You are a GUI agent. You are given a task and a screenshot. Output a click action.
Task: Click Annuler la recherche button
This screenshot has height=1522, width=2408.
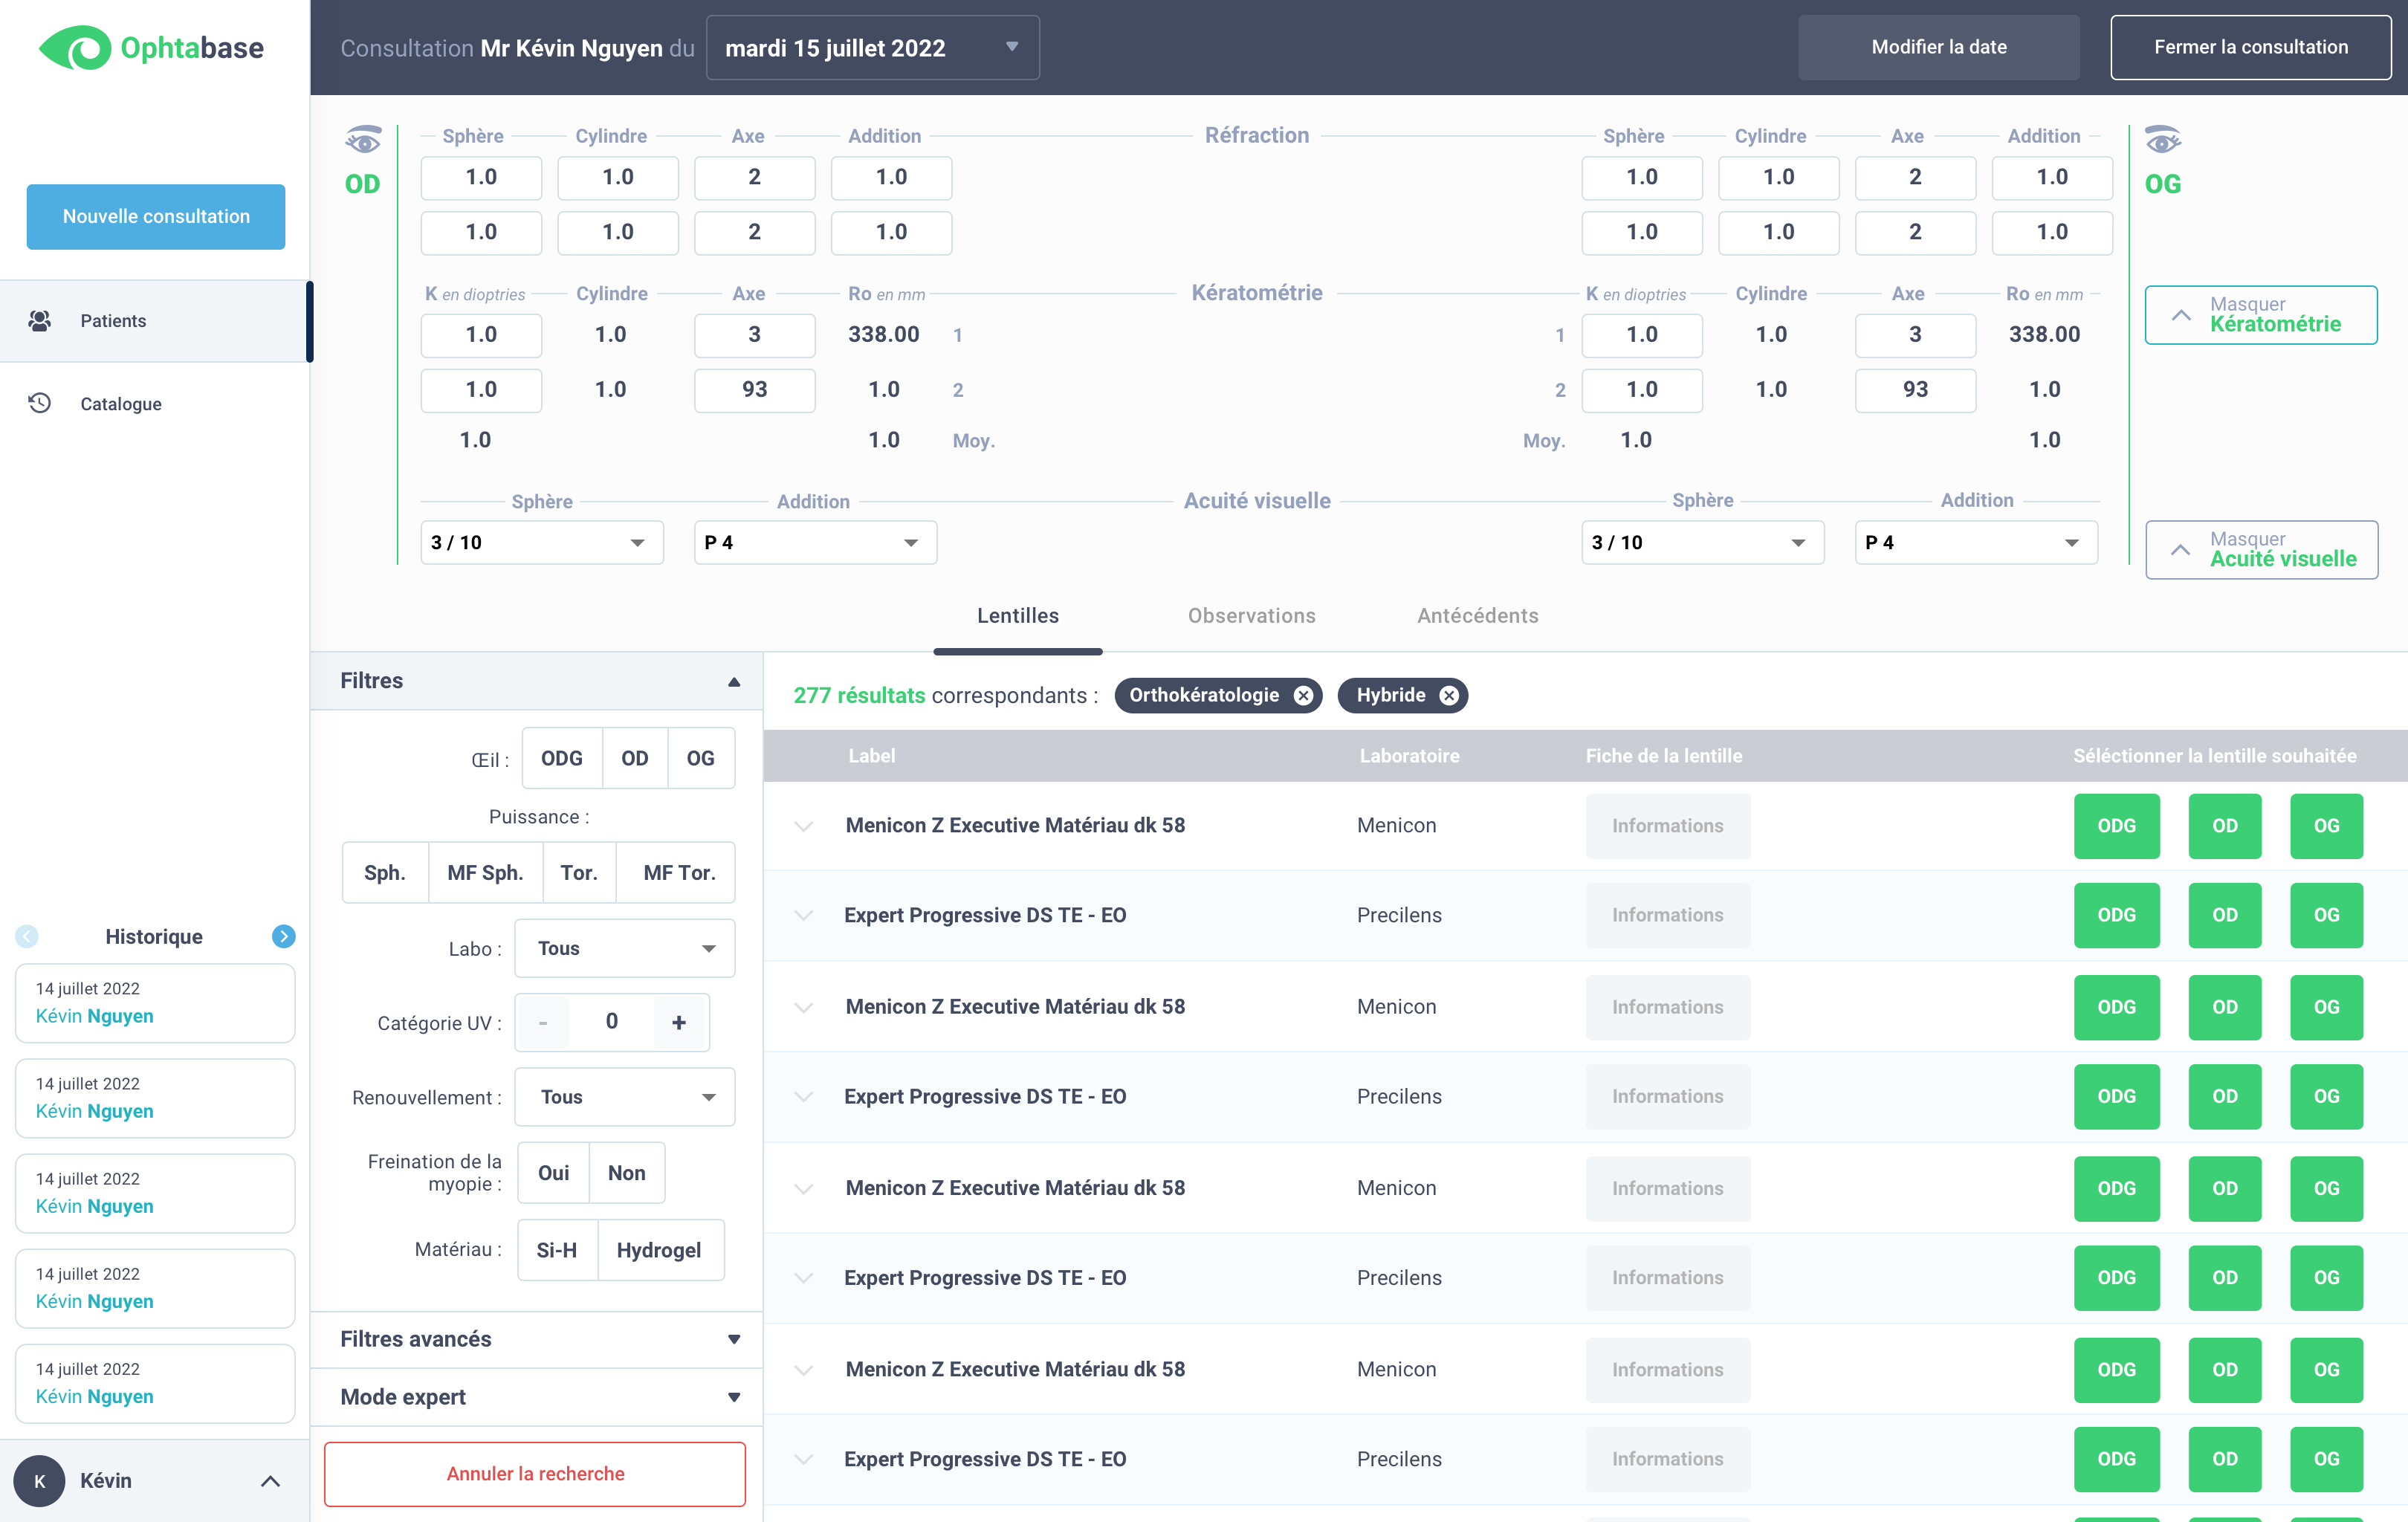[535, 1473]
